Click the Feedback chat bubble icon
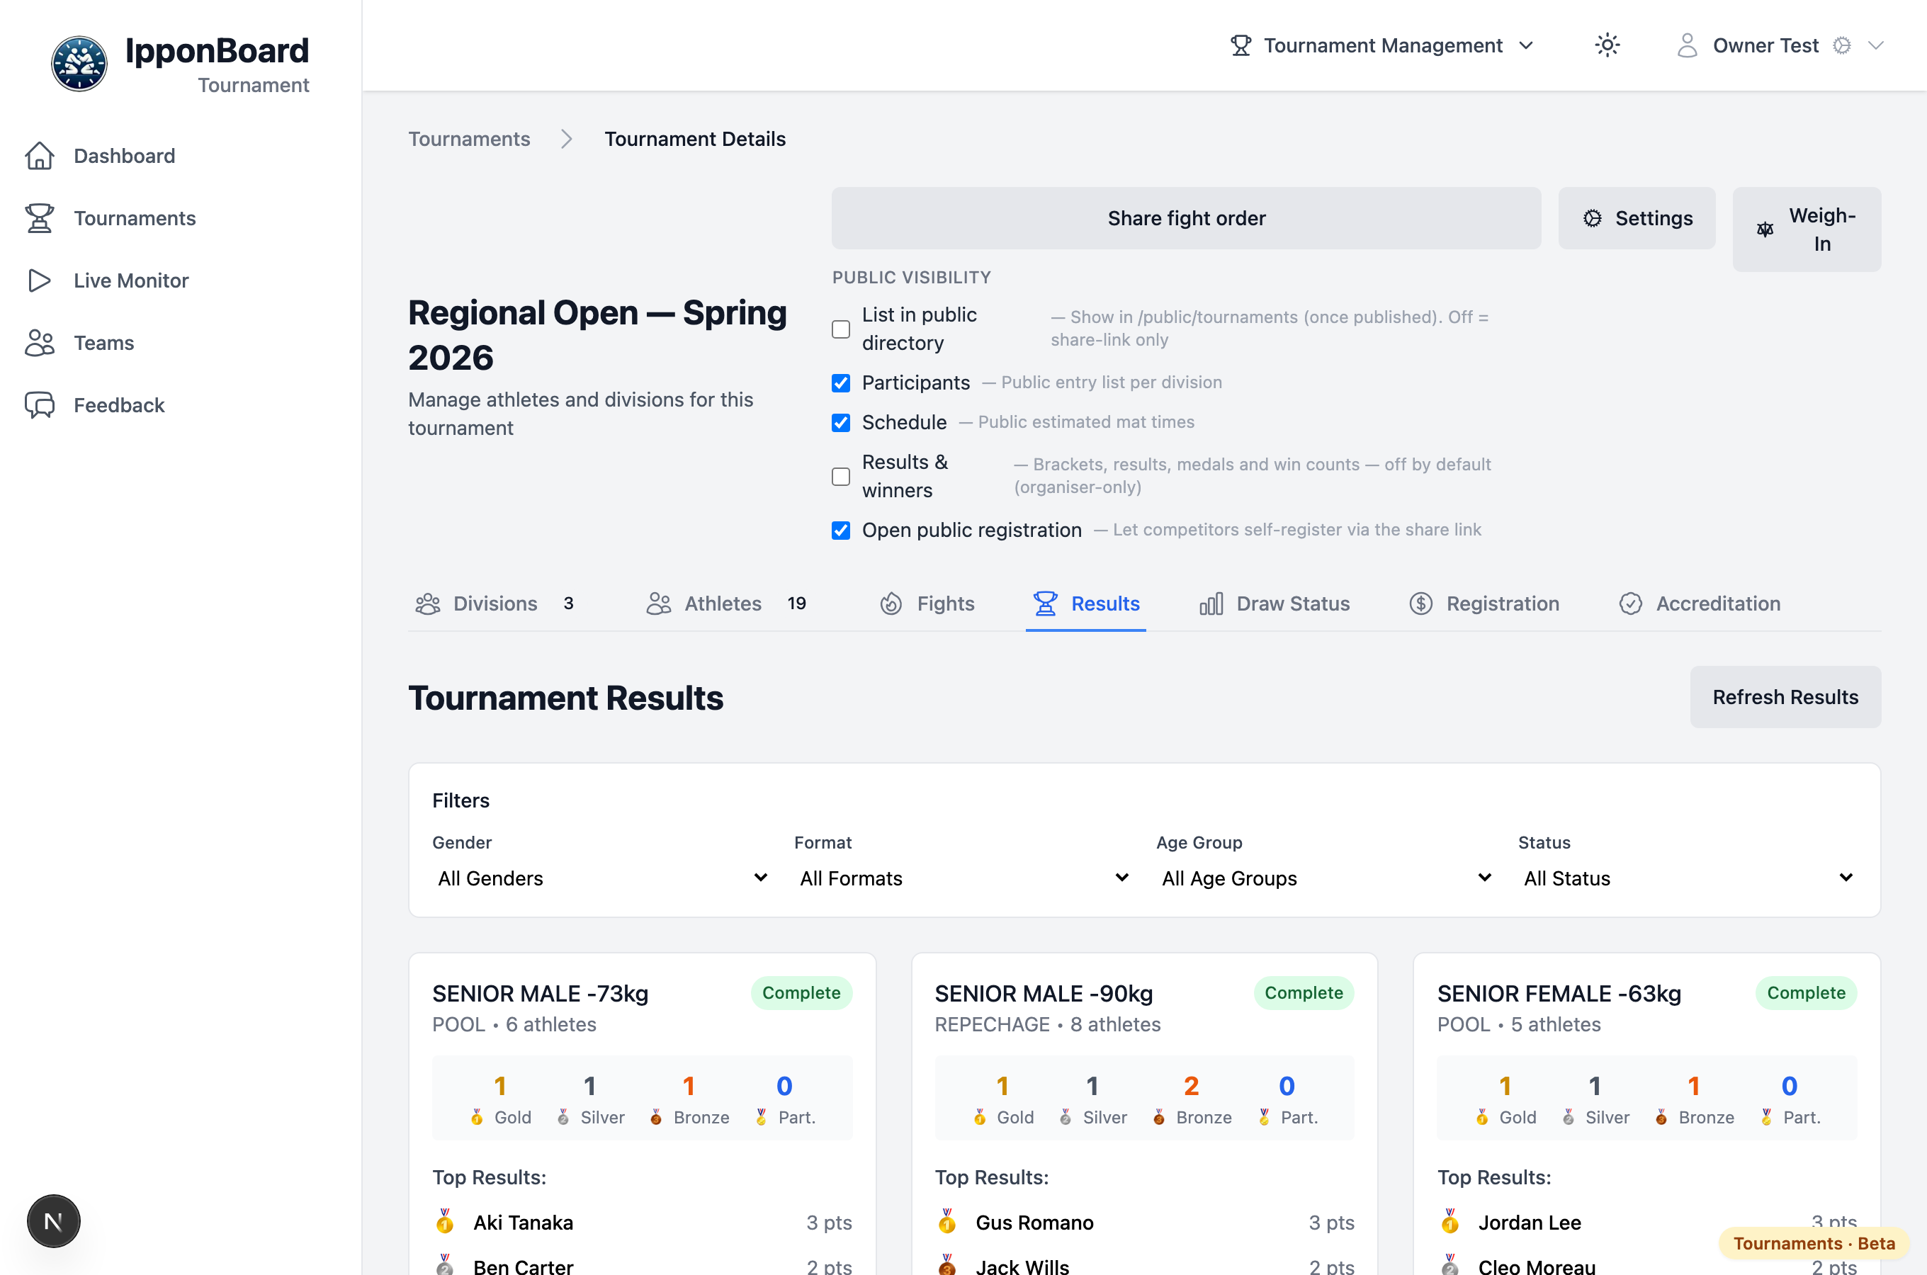Viewport: 1927px width, 1275px height. 39,405
